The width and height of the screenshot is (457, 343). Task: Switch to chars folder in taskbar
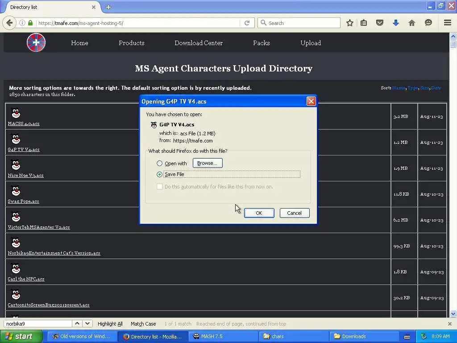coord(294,336)
